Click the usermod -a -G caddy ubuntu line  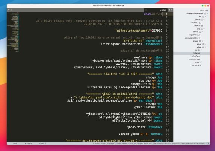pyautogui.click(x=140, y=134)
